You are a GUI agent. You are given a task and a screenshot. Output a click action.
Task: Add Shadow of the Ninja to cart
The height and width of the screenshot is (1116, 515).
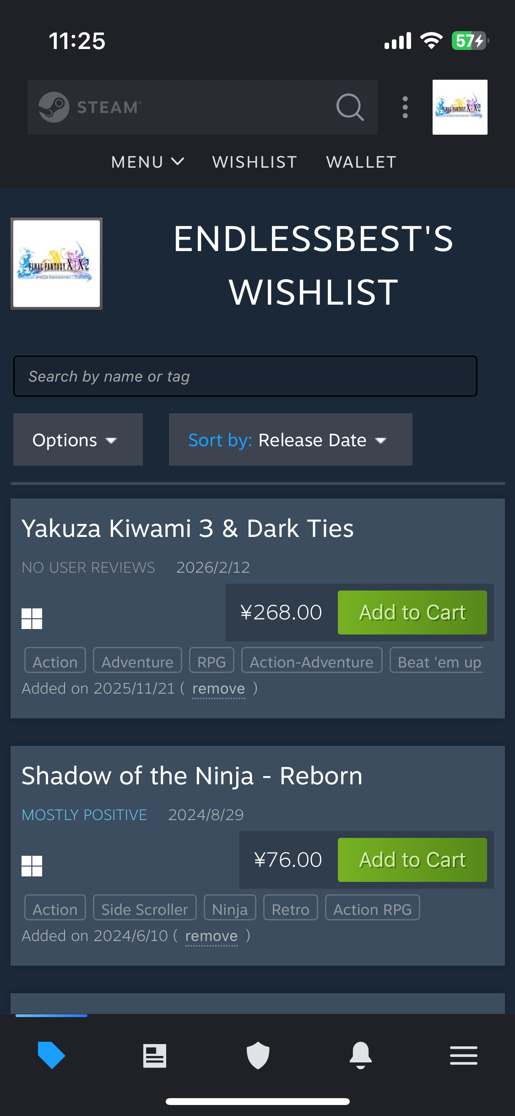coord(412,860)
